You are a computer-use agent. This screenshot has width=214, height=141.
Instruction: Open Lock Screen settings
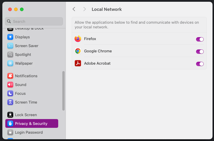point(26,115)
